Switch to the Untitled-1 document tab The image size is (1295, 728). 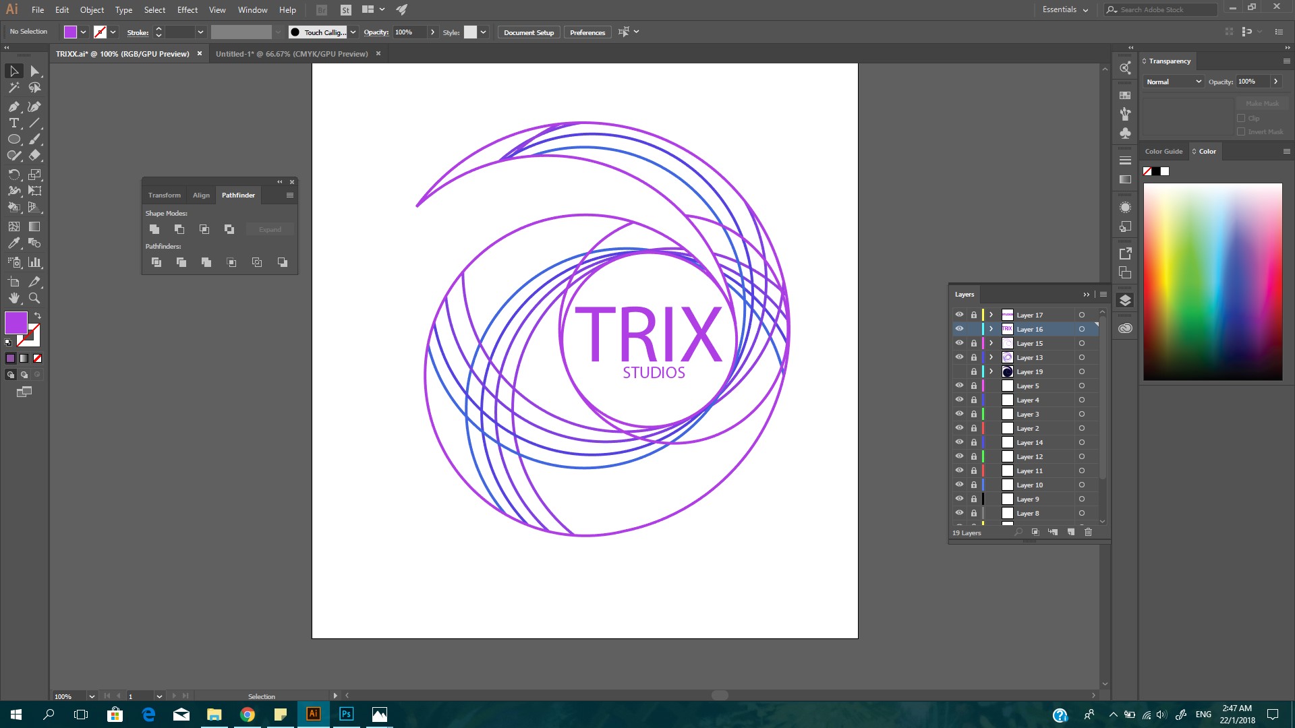point(292,54)
